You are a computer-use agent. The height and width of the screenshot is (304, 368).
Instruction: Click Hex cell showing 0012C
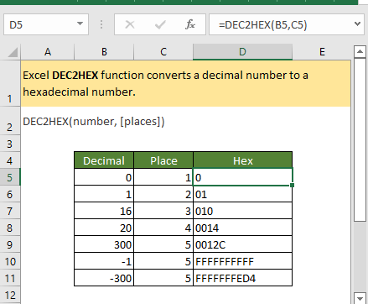point(242,244)
